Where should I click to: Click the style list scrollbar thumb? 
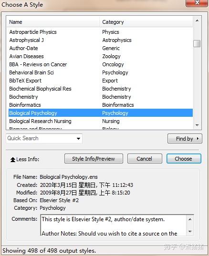pos(197,43)
